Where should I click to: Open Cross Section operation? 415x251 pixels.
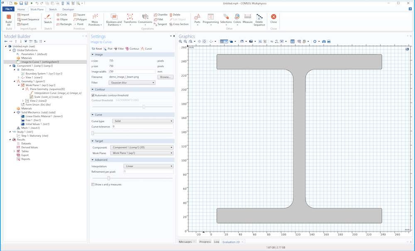point(179,24)
